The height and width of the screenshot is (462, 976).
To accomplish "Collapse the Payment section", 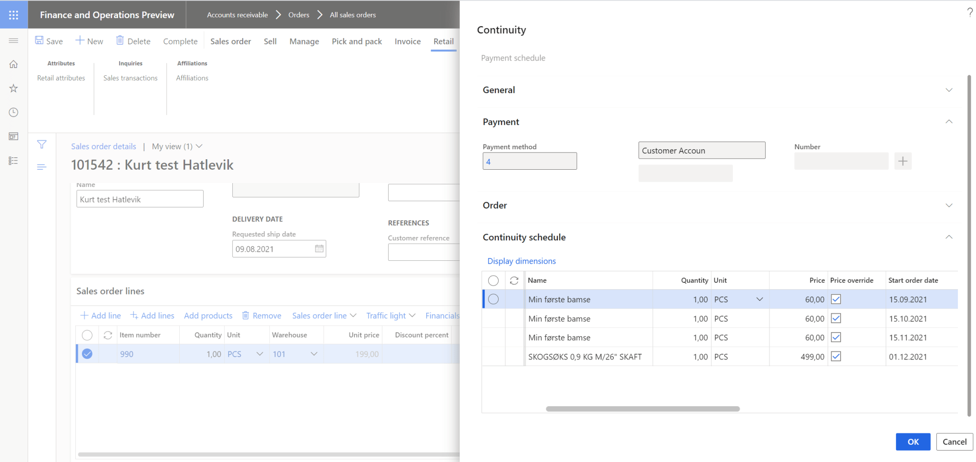I will click(949, 122).
